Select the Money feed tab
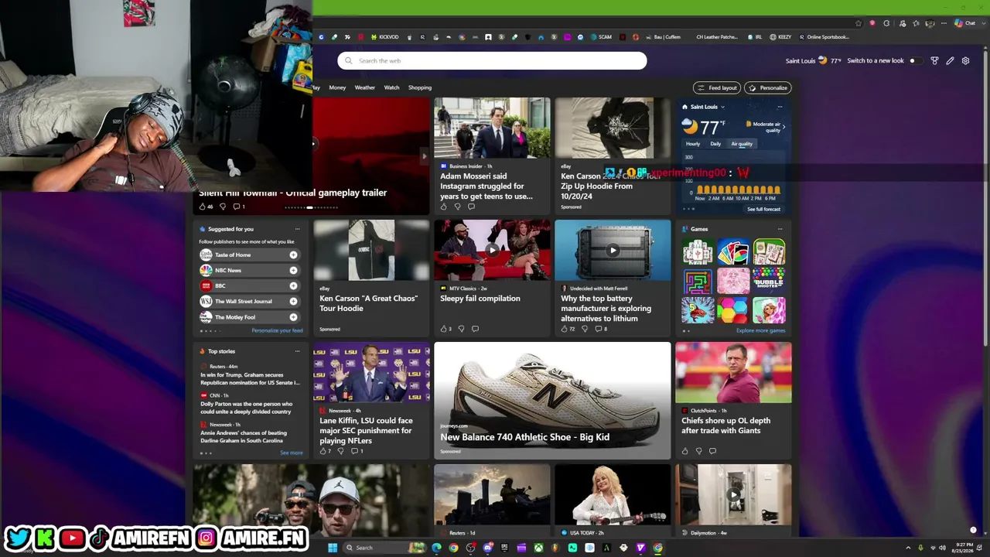The image size is (990, 557). click(337, 87)
